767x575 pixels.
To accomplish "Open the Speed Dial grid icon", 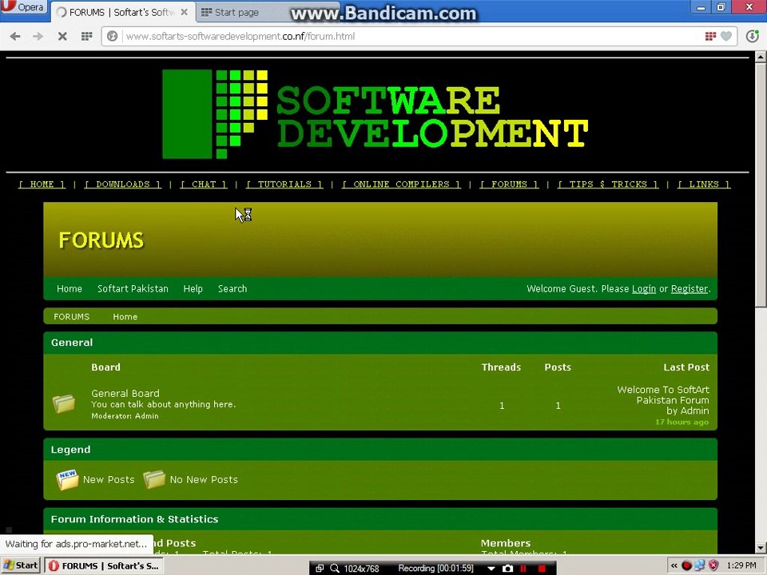I will coord(86,36).
